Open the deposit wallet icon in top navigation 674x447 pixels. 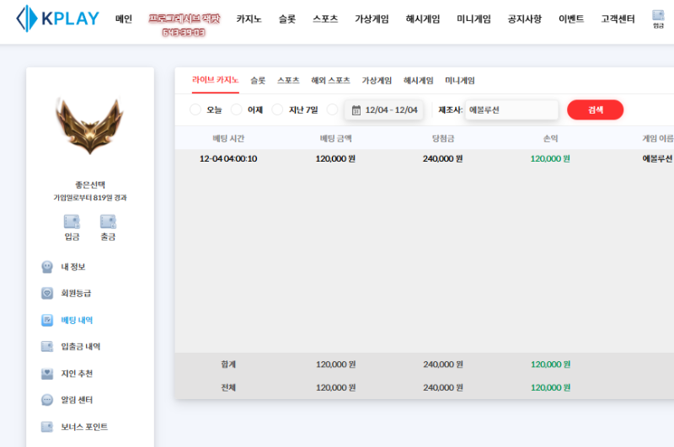point(658,19)
